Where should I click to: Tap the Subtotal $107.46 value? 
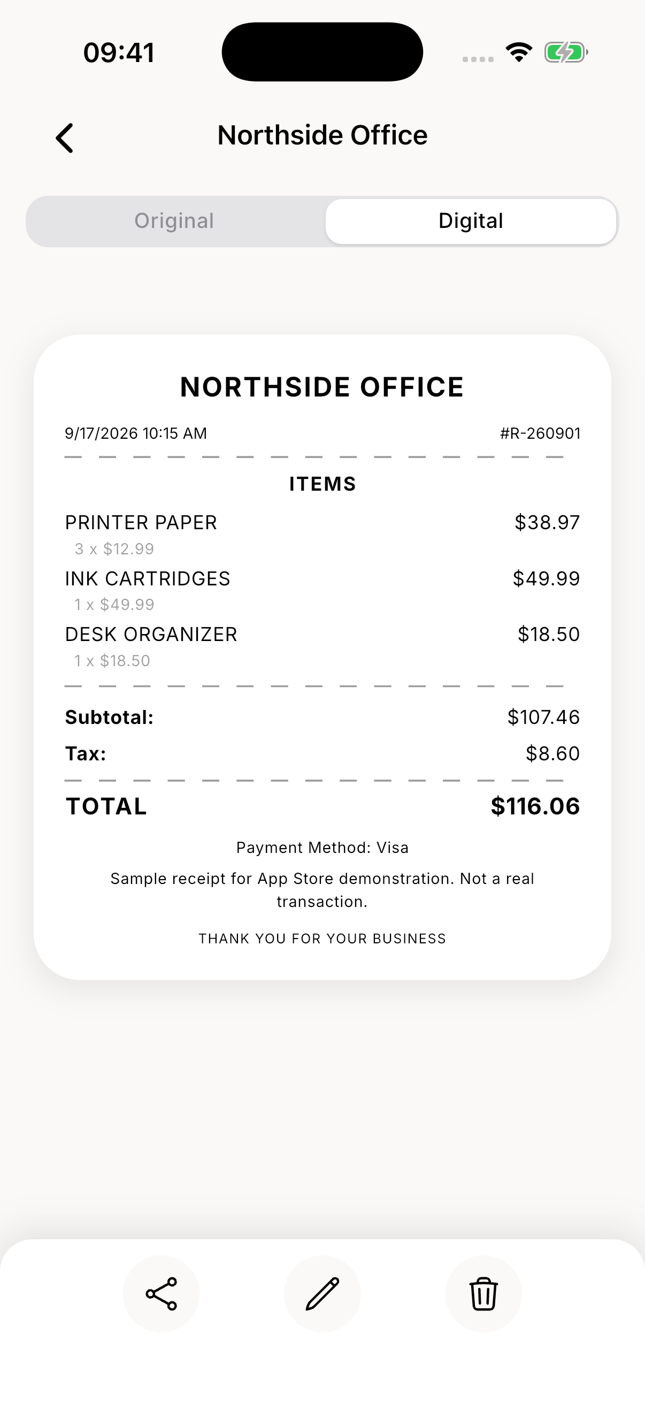[543, 718]
